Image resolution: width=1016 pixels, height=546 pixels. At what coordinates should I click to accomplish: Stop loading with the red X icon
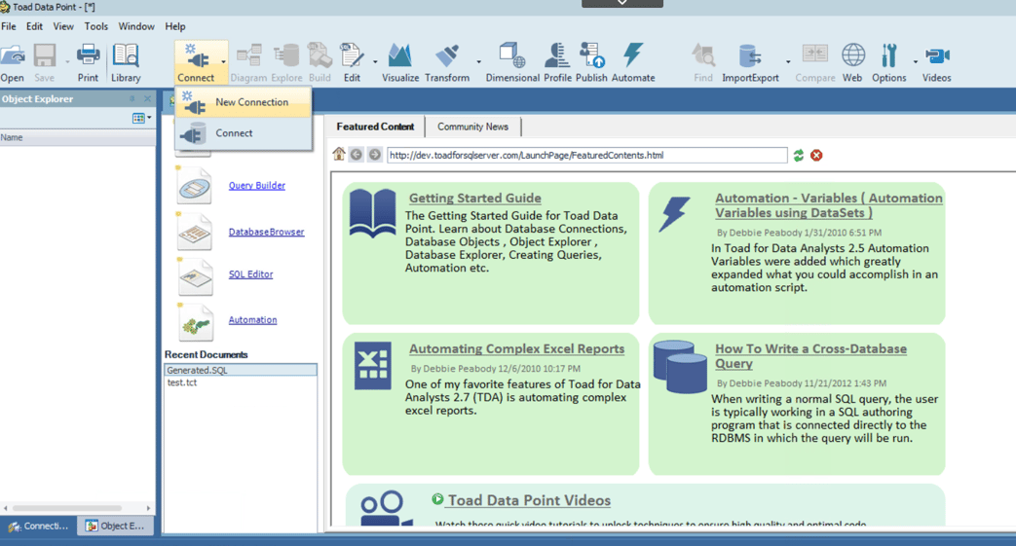[816, 155]
